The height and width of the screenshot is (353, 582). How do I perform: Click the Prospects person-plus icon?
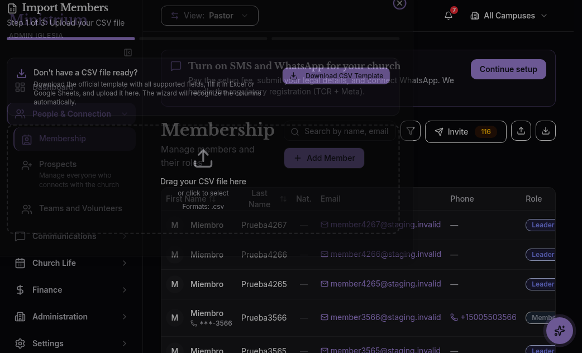[x=27, y=165]
